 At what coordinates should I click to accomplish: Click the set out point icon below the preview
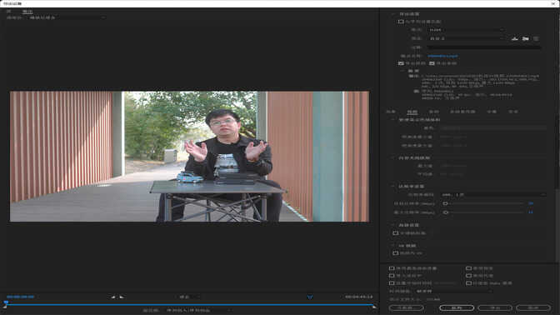click(122, 297)
